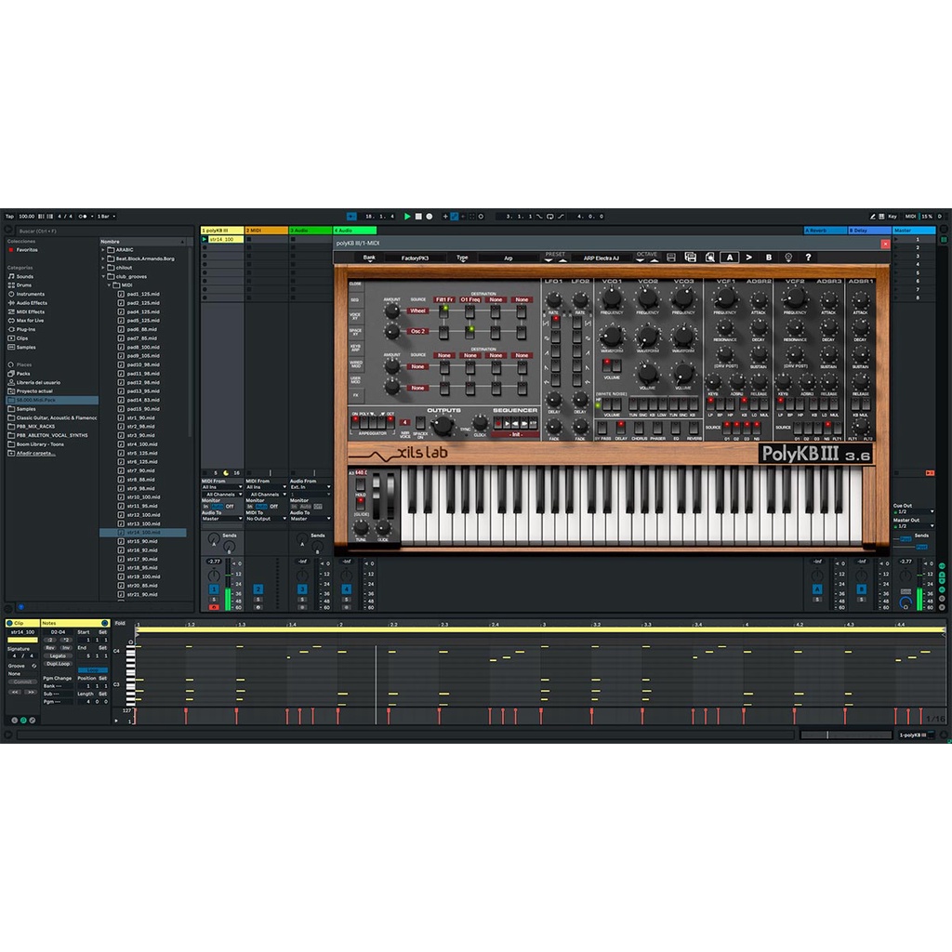Collapse the MIDI subfolder
This screenshot has width=952, height=952.
pos(110,284)
